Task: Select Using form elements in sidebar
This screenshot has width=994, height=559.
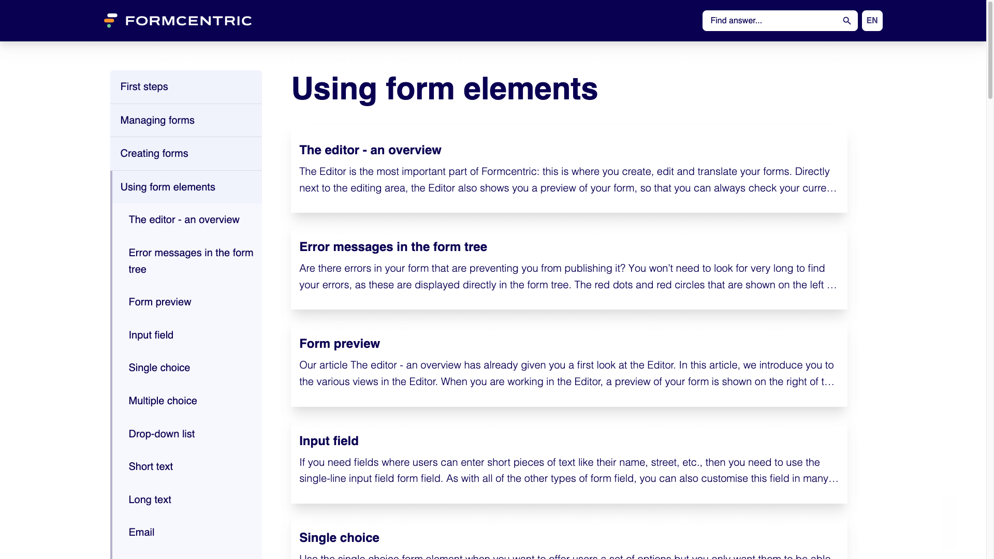Action: click(167, 187)
